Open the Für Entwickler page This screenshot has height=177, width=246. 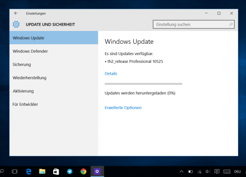(54, 104)
